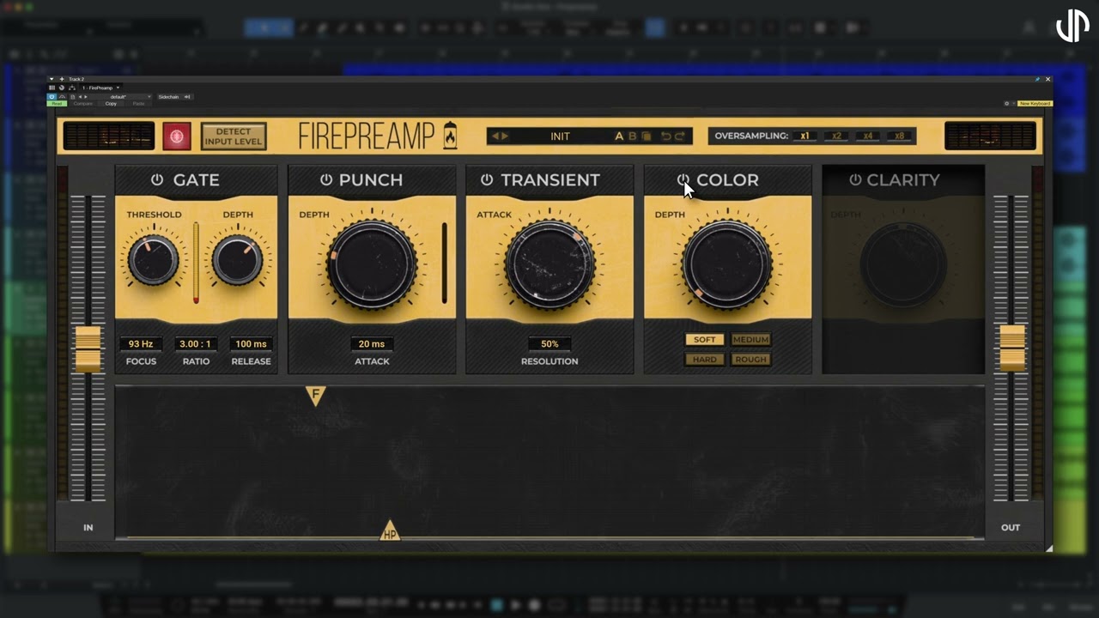Set oversampling to x1
Viewport: 1099px width, 618px height.
click(x=805, y=136)
